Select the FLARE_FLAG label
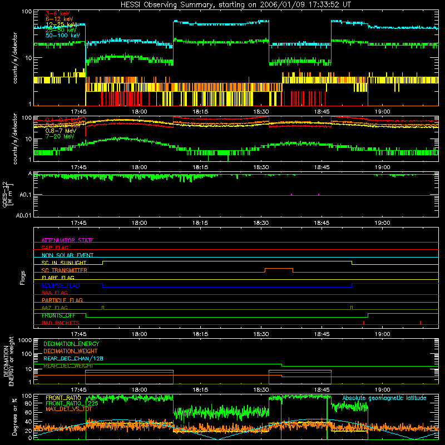This screenshot has height=445, width=445. [x=58, y=278]
